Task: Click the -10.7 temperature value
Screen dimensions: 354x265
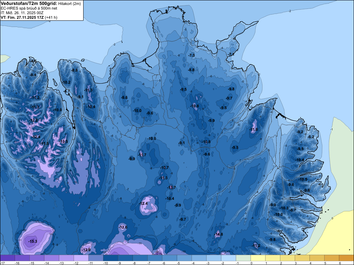Action: point(164,168)
